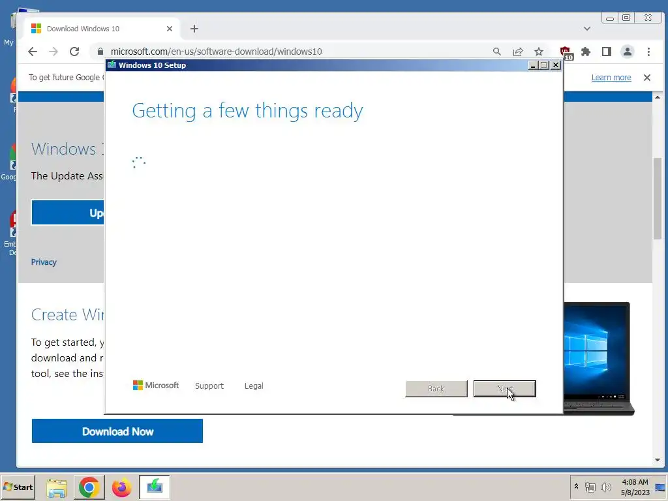Click the Windows 10 Setup title bar icon
Image resolution: width=668 pixels, height=501 pixels.
tap(112, 65)
